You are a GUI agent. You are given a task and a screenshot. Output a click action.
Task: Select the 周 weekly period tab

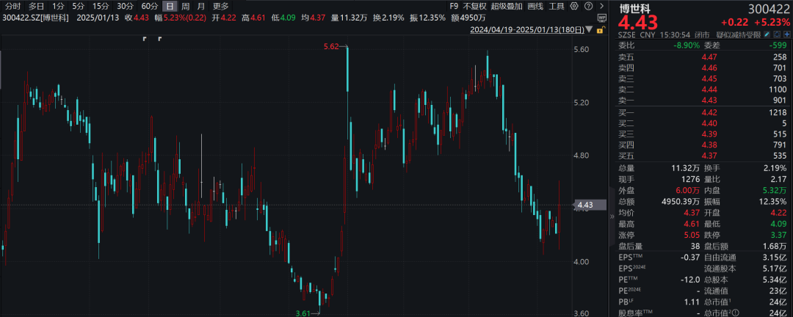coord(186,6)
